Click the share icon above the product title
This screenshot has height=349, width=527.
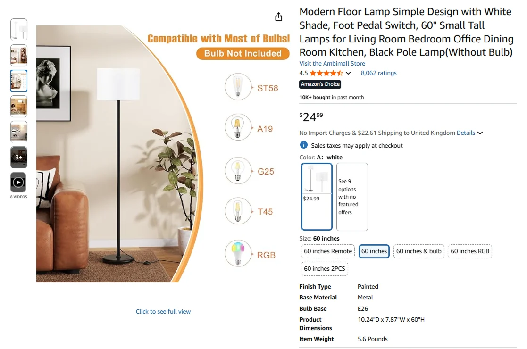[x=278, y=16]
